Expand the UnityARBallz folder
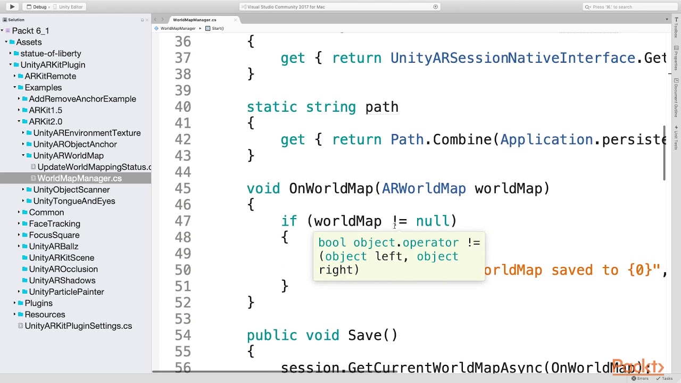681x383 pixels. 19,246
